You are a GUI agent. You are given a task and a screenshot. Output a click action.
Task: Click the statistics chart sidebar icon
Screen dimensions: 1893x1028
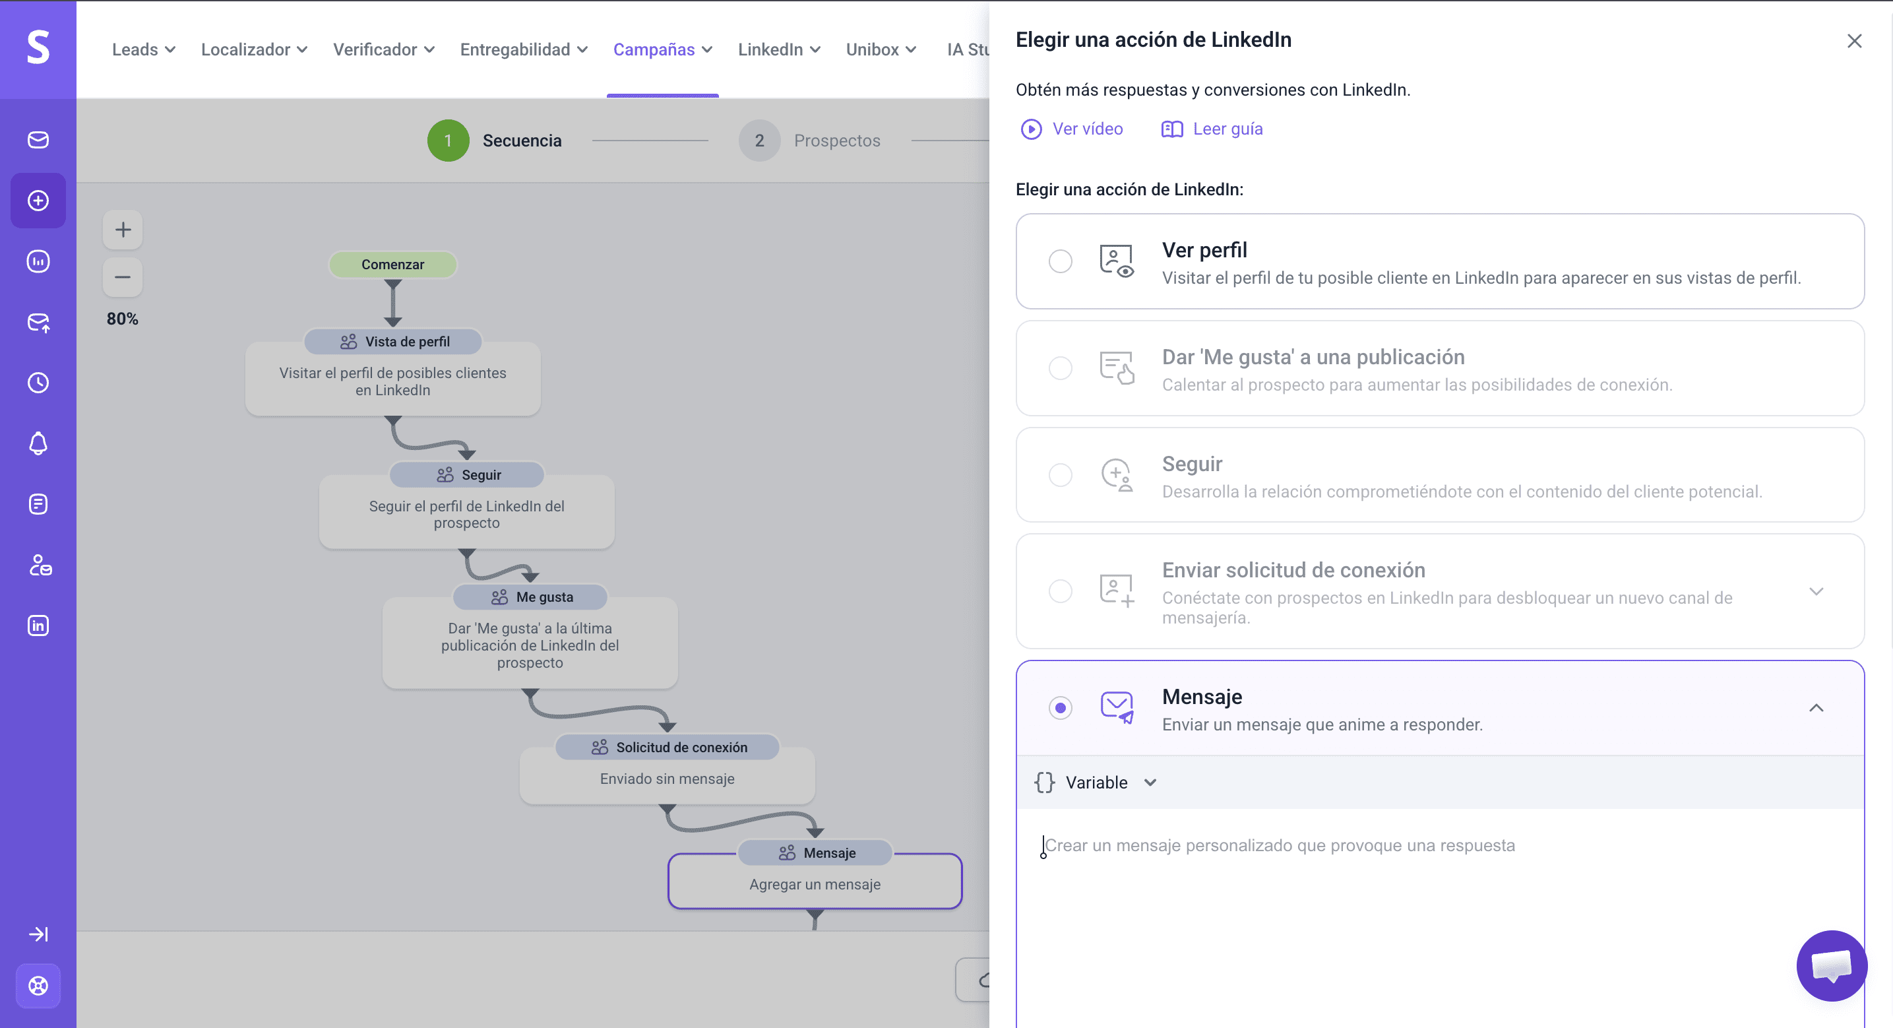pyautogui.click(x=38, y=262)
